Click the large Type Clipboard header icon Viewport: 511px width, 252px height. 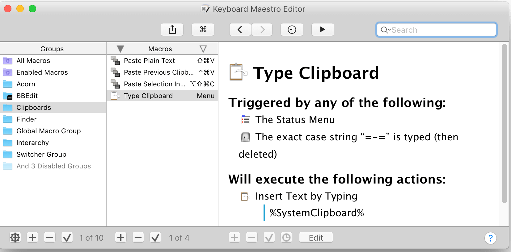pos(238,72)
